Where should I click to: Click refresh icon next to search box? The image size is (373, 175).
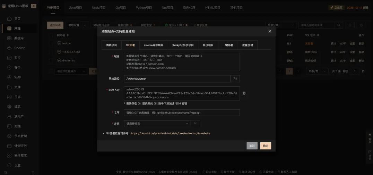350,25
